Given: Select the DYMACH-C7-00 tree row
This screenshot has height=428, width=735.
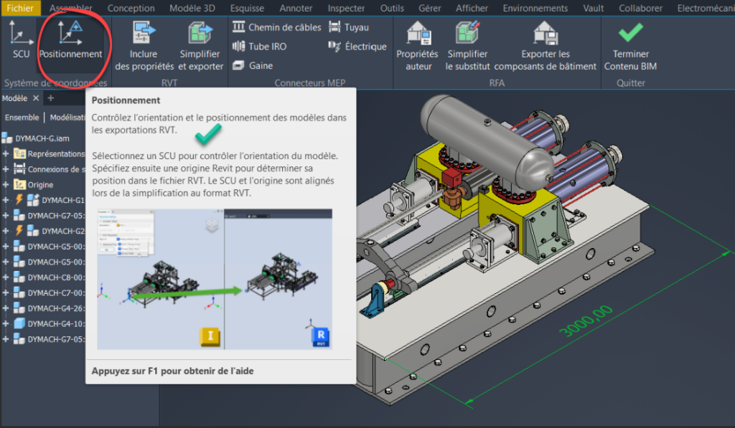Looking at the screenshot, I should pos(50,293).
